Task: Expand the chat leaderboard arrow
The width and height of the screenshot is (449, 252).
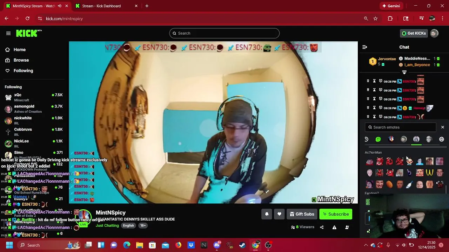Action: pos(404,72)
